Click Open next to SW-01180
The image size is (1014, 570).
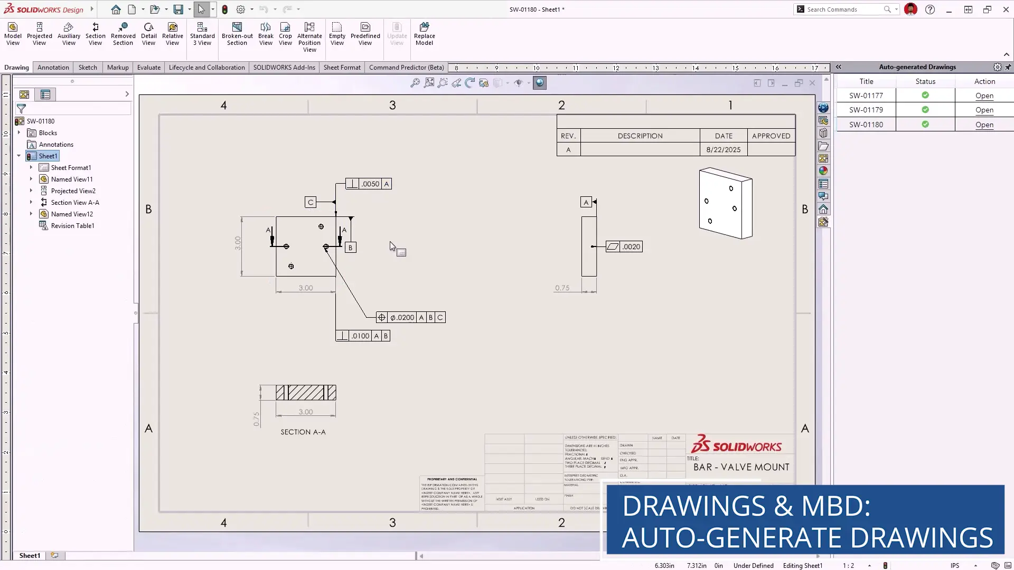point(984,125)
